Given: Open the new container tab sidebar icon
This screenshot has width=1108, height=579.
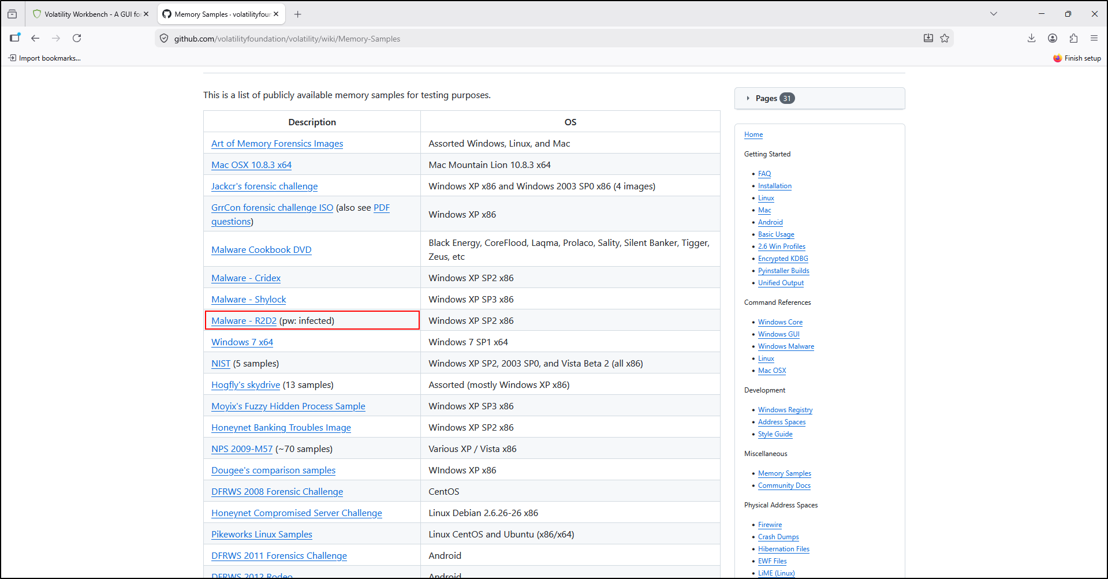Looking at the screenshot, I should coord(14,38).
